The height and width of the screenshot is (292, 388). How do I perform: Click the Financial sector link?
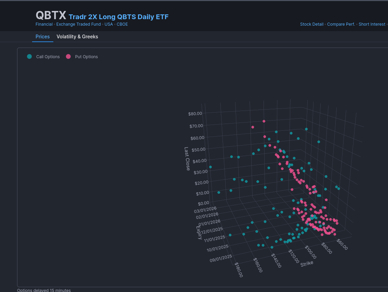44,24
